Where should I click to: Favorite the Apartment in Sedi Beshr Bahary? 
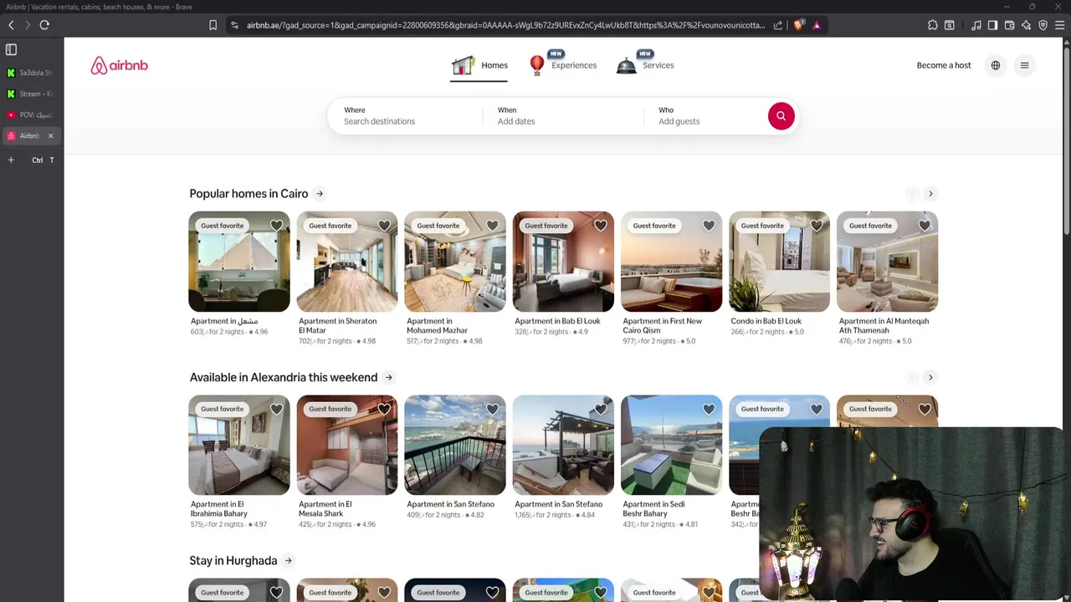(709, 409)
